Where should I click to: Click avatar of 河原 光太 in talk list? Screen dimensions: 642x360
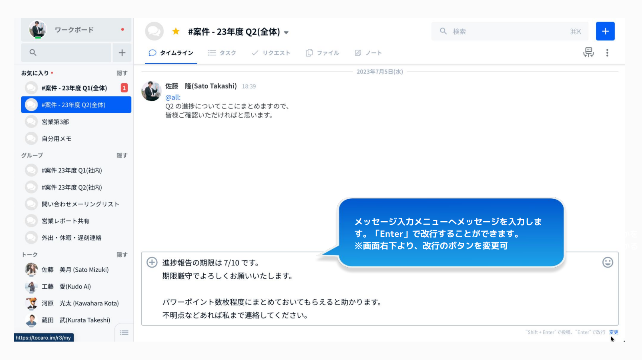coord(31,303)
